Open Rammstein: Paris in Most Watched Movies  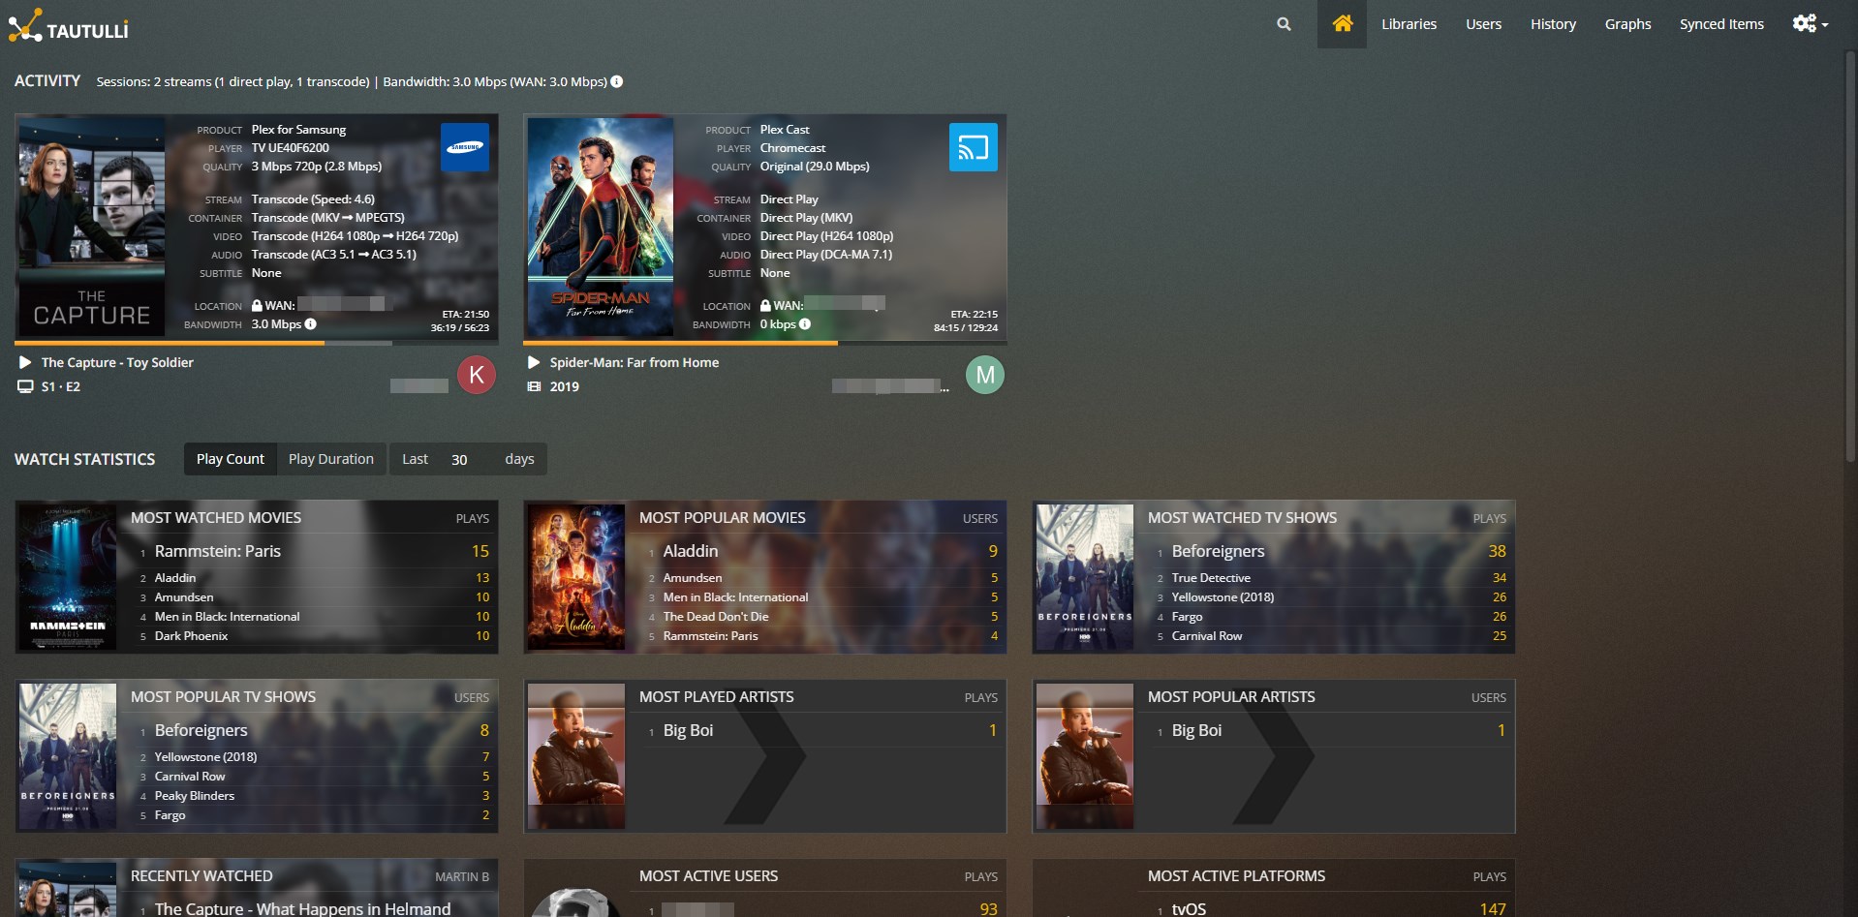(x=218, y=551)
